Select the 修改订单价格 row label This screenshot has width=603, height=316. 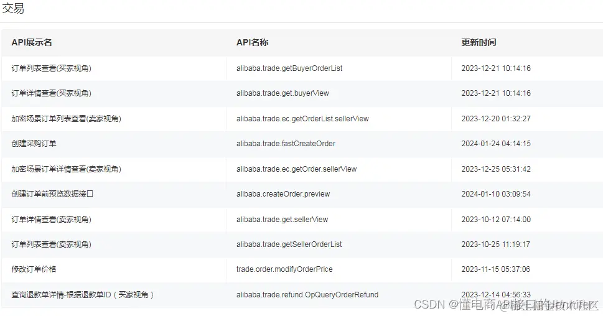coord(34,269)
